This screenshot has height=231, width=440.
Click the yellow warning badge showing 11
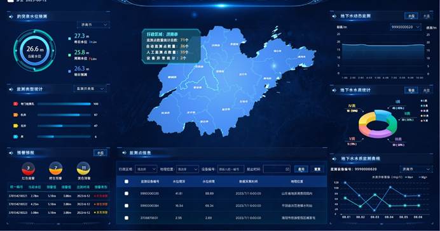(x=83, y=169)
